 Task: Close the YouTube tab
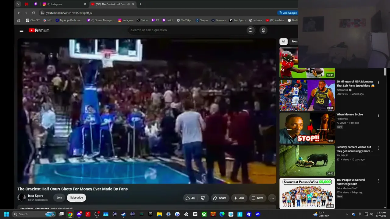[133, 4]
